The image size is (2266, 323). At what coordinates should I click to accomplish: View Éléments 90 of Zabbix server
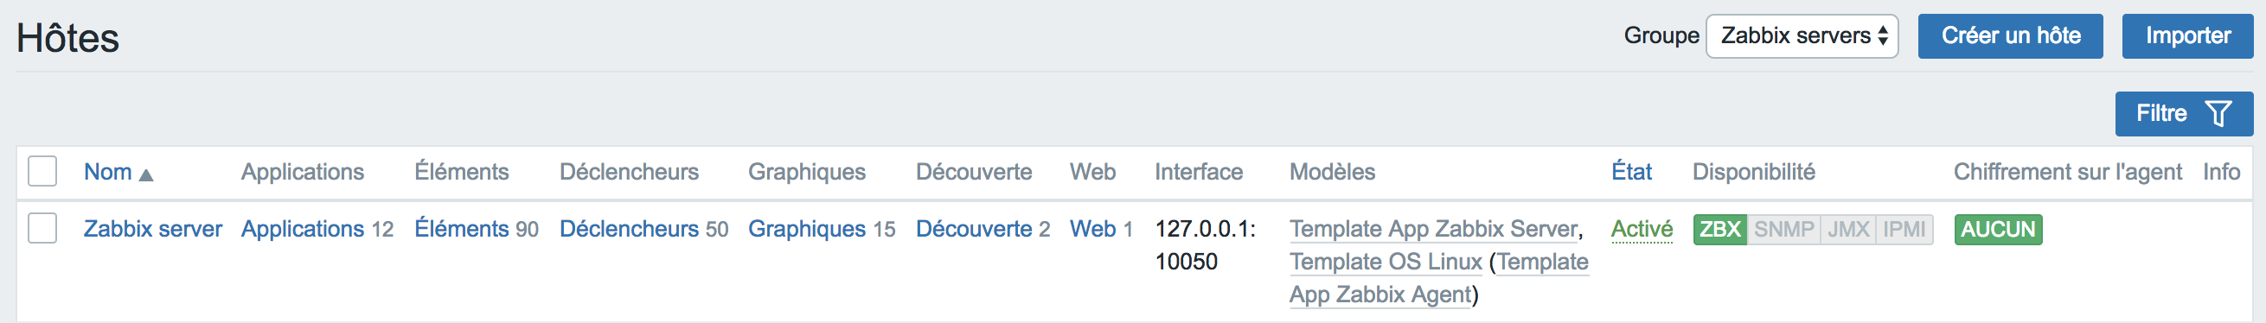[x=462, y=229]
